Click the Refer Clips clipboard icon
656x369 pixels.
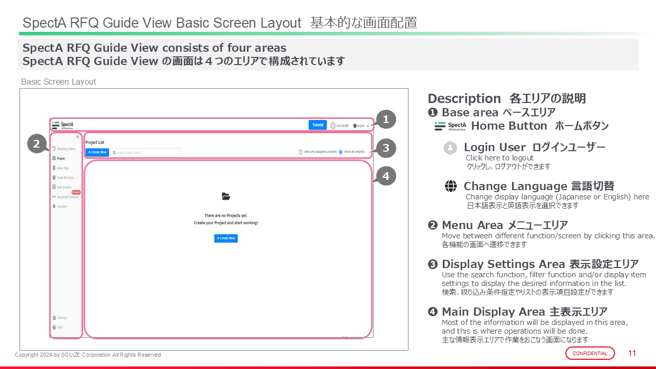point(54,168)
